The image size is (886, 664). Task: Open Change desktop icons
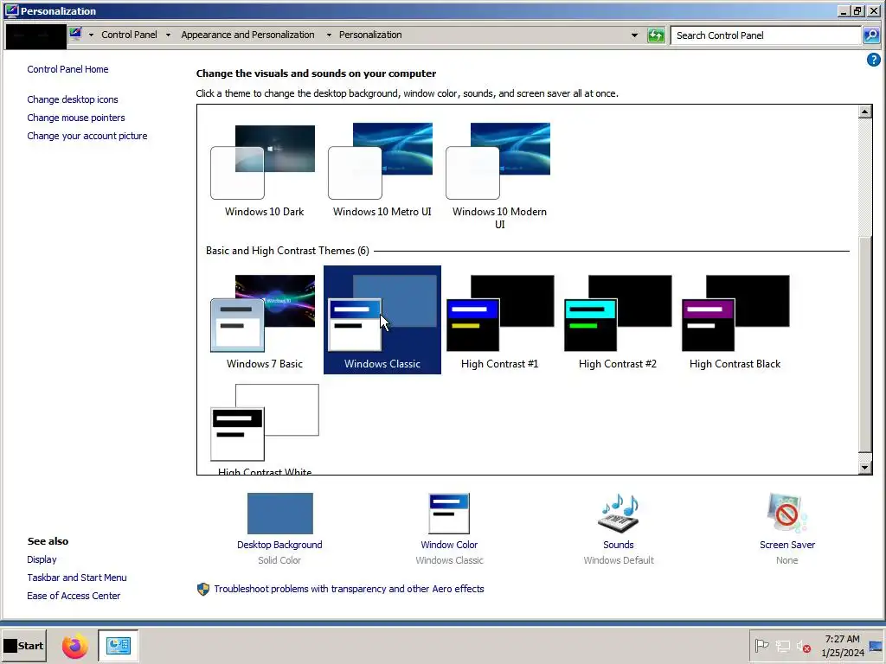(73, 99)
